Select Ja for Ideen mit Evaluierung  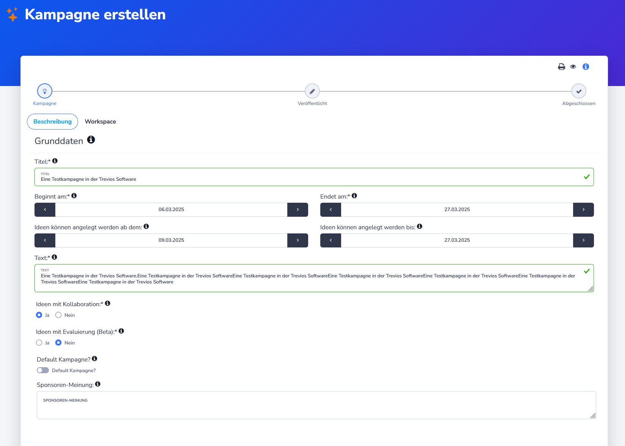pos(39,343)
